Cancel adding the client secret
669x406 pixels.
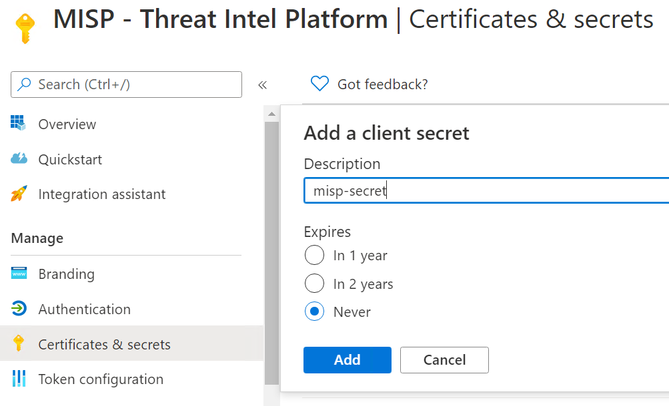tap(444, 360)
